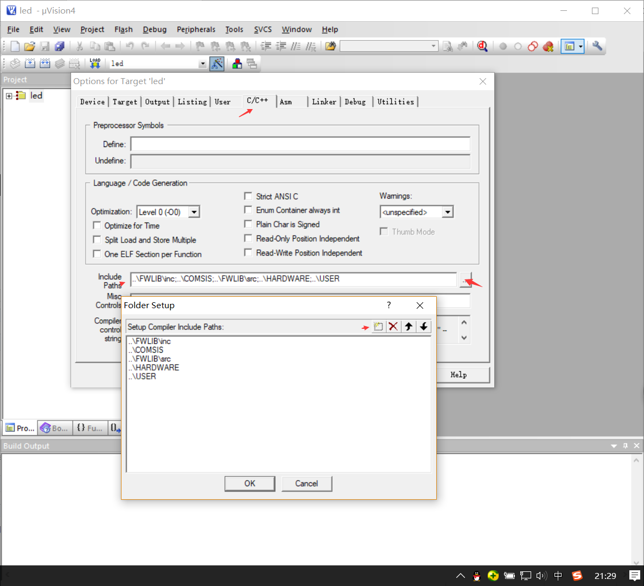Click the Manage Multi-Project Workspace icon
644x586 pixels.
coord(252,63)
